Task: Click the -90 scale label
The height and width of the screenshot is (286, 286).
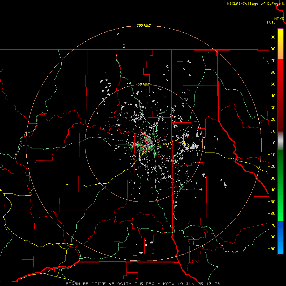Action: [x=272, y=249]
